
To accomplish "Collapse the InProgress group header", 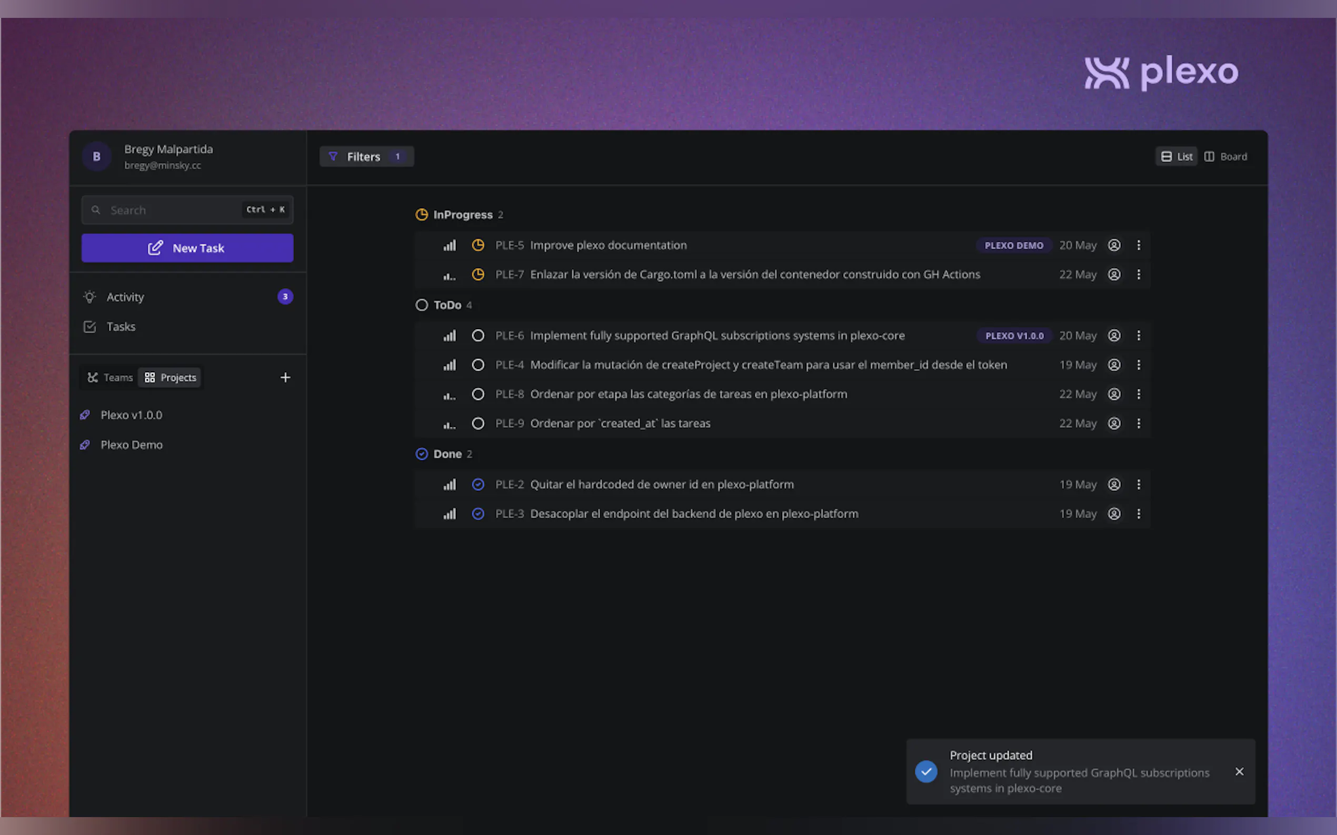I will tap(462, 215).
